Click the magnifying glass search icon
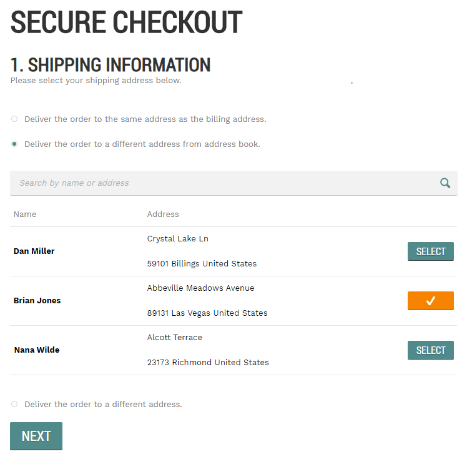Viewport: 467px width, 459px height. tap(445, 183)
